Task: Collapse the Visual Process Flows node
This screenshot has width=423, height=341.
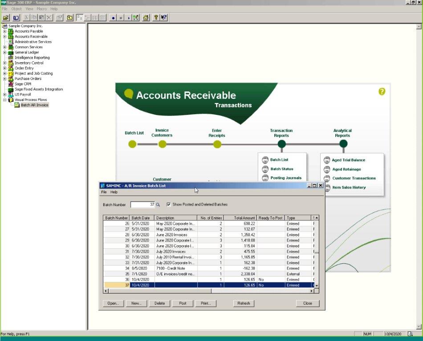Action: (x=5, y=100)
